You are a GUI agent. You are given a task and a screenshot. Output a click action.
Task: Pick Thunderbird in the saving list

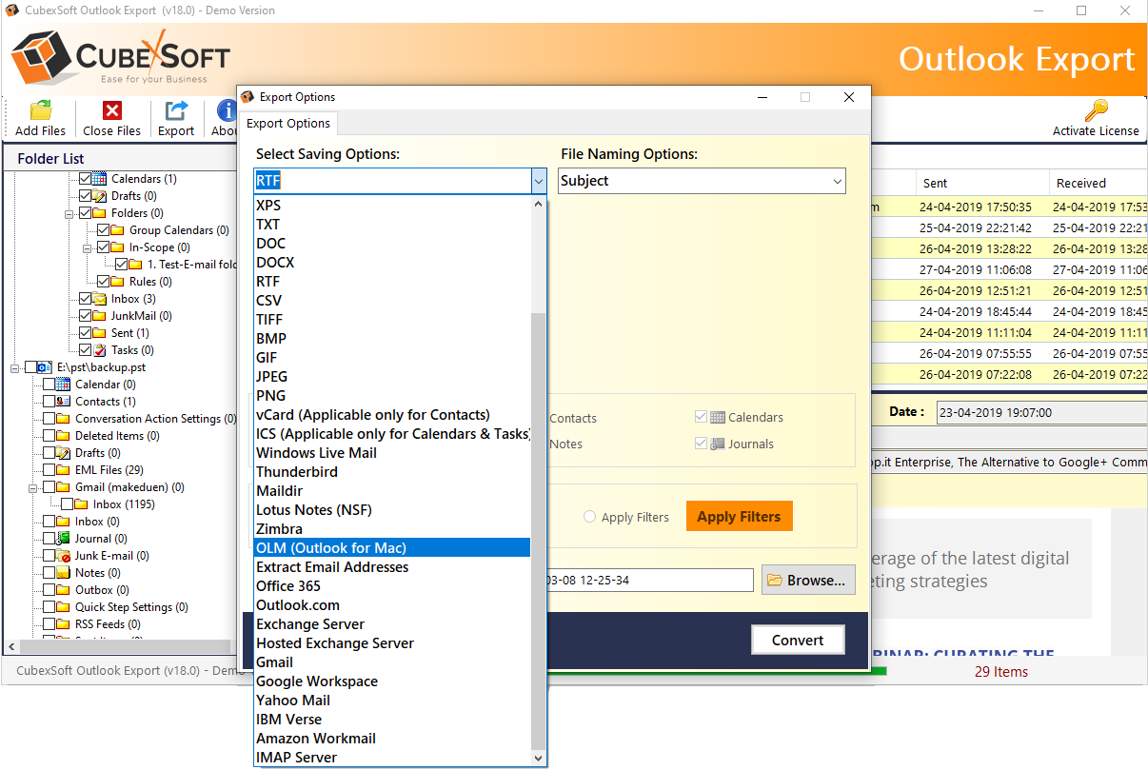click(x=392, y=472)
